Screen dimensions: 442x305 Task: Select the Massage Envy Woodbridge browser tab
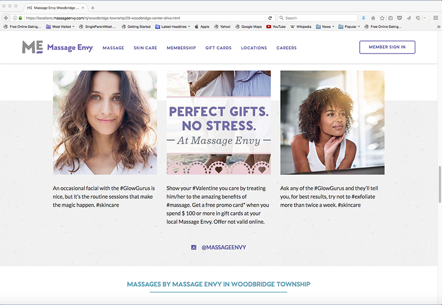coord(56,8)
